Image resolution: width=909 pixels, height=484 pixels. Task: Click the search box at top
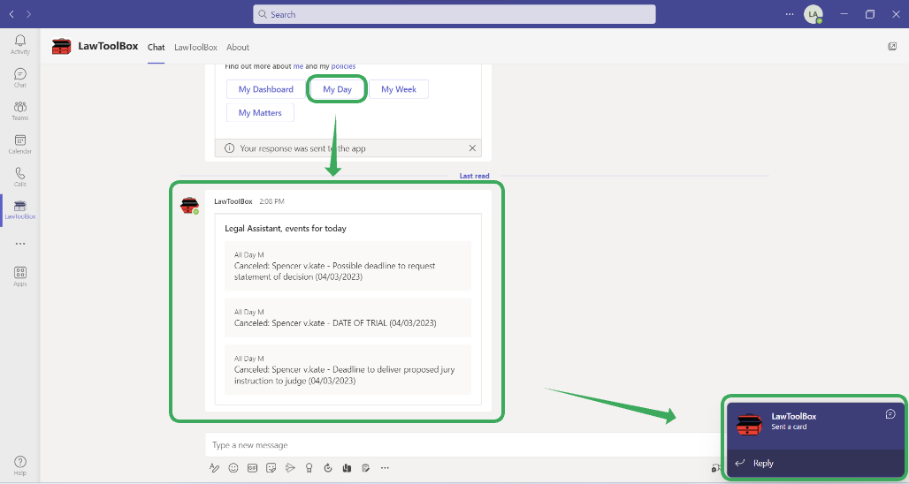454,14
